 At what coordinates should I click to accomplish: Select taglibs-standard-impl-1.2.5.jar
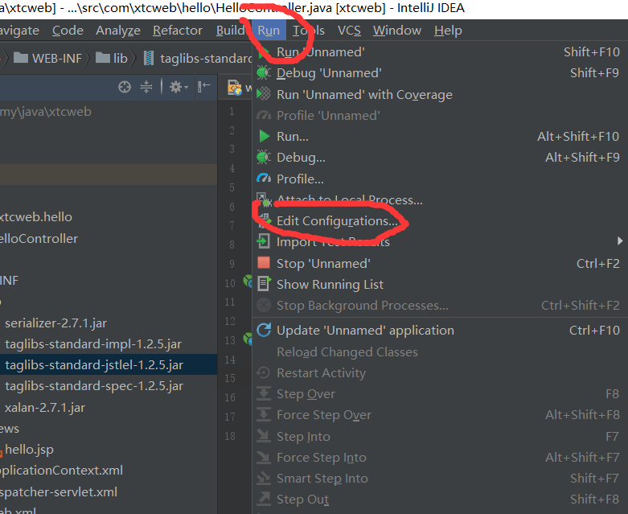click(x=93, y=344)
